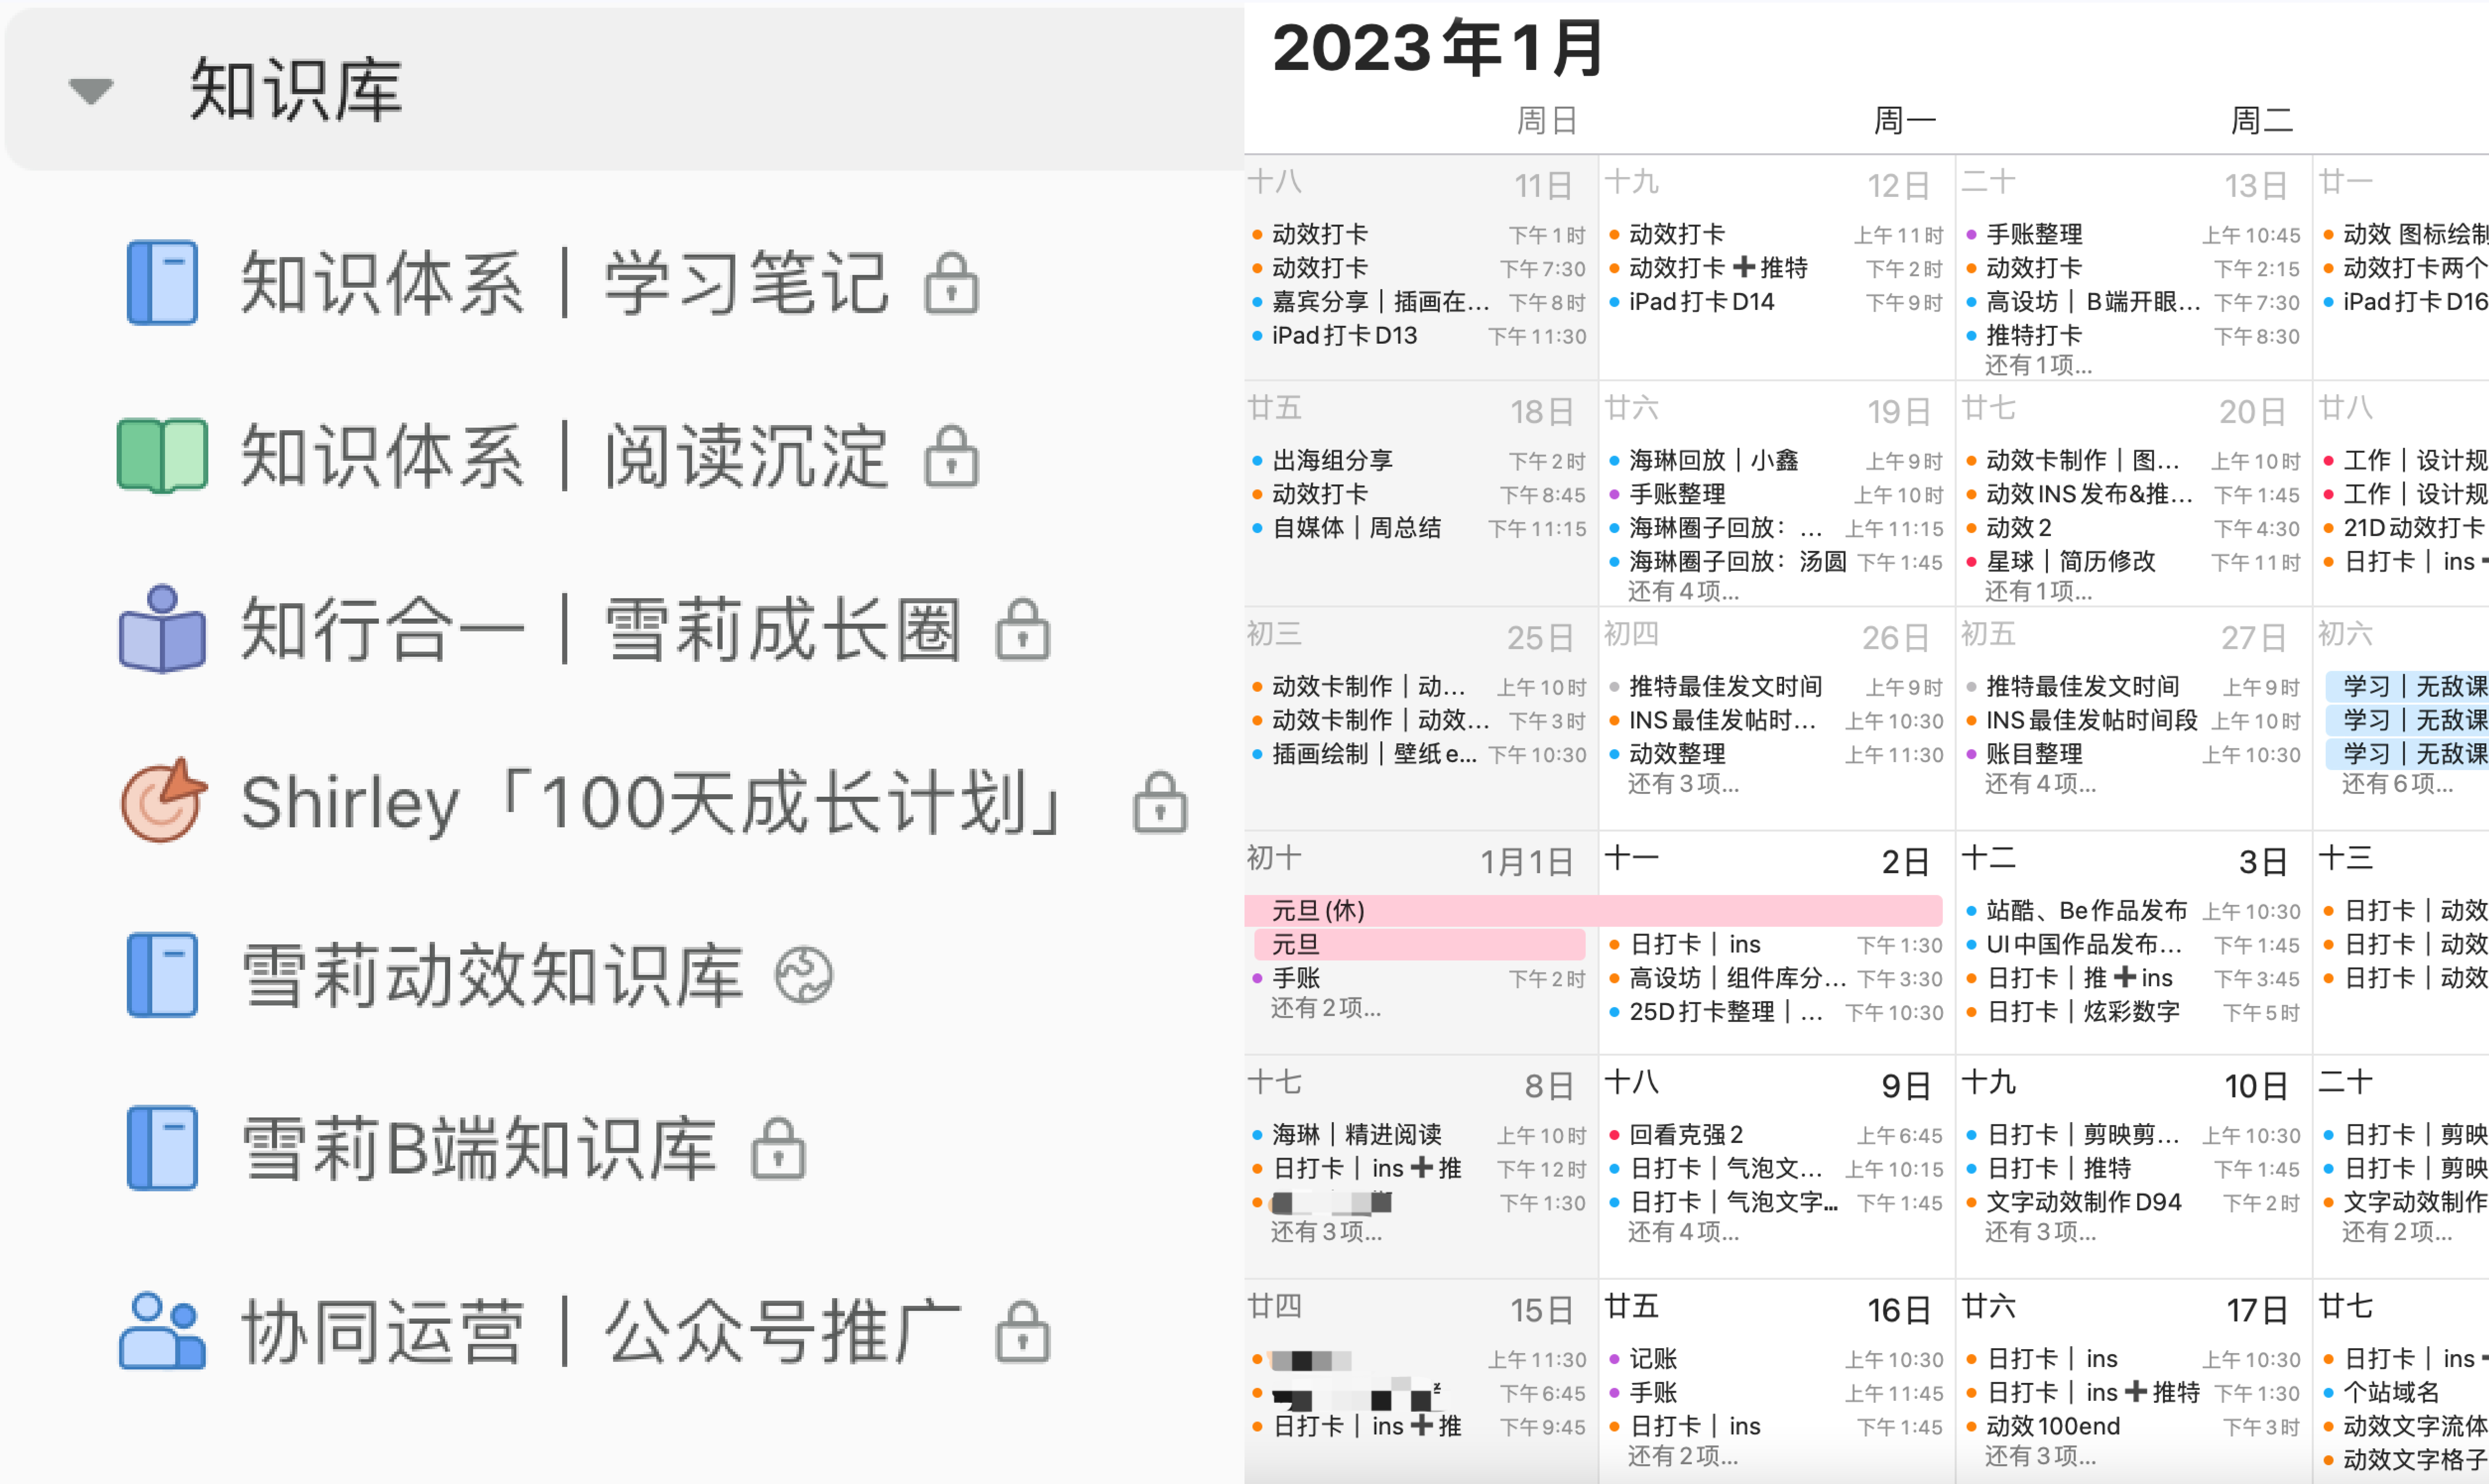Open the 站酷、Be 作品发布 event

[2134, 911]
